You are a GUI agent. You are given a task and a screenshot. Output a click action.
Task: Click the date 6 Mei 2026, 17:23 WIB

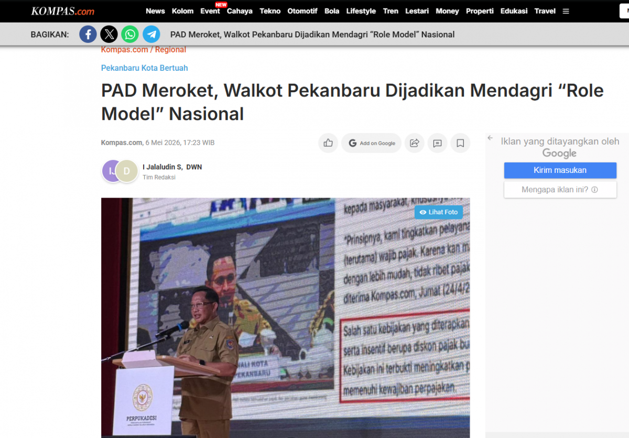[180, 143]
